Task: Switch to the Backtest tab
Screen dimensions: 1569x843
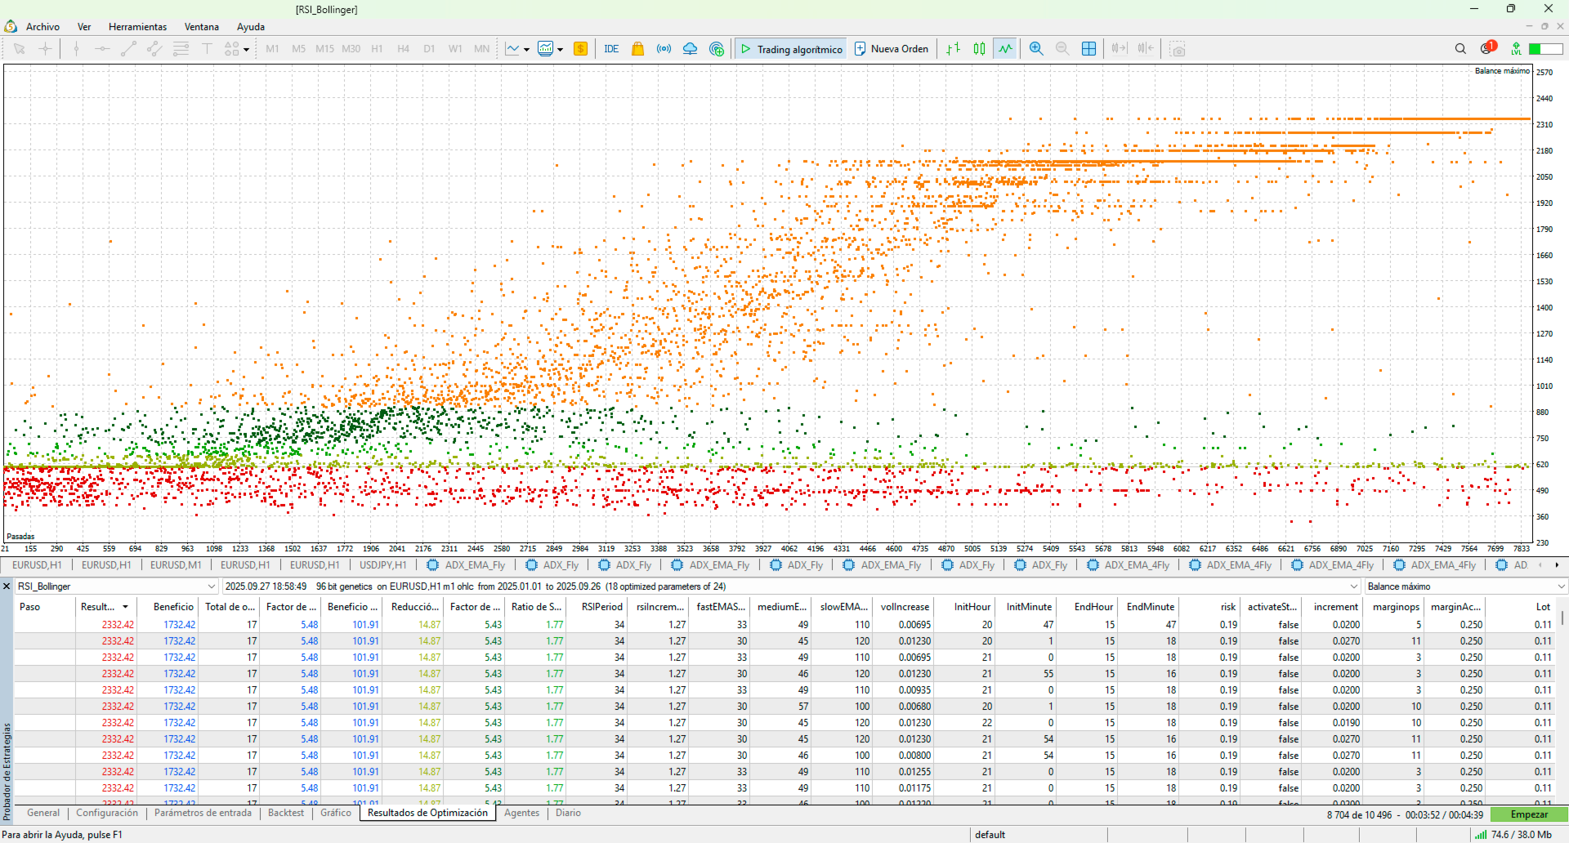Action: (x=285, y=813)
